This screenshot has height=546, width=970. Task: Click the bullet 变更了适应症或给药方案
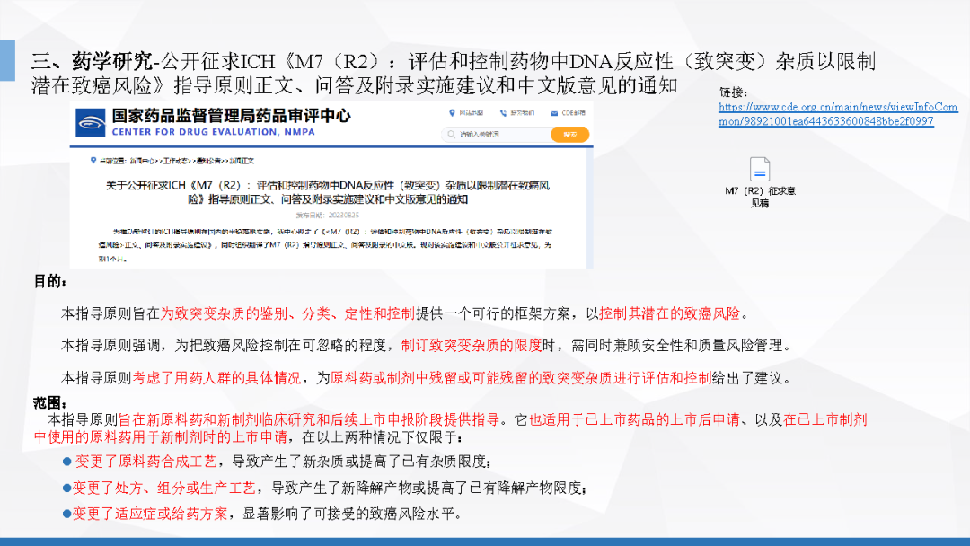tap(150, 514)
